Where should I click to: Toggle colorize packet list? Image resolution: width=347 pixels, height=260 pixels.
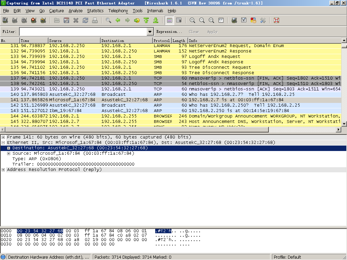[169, 20]
